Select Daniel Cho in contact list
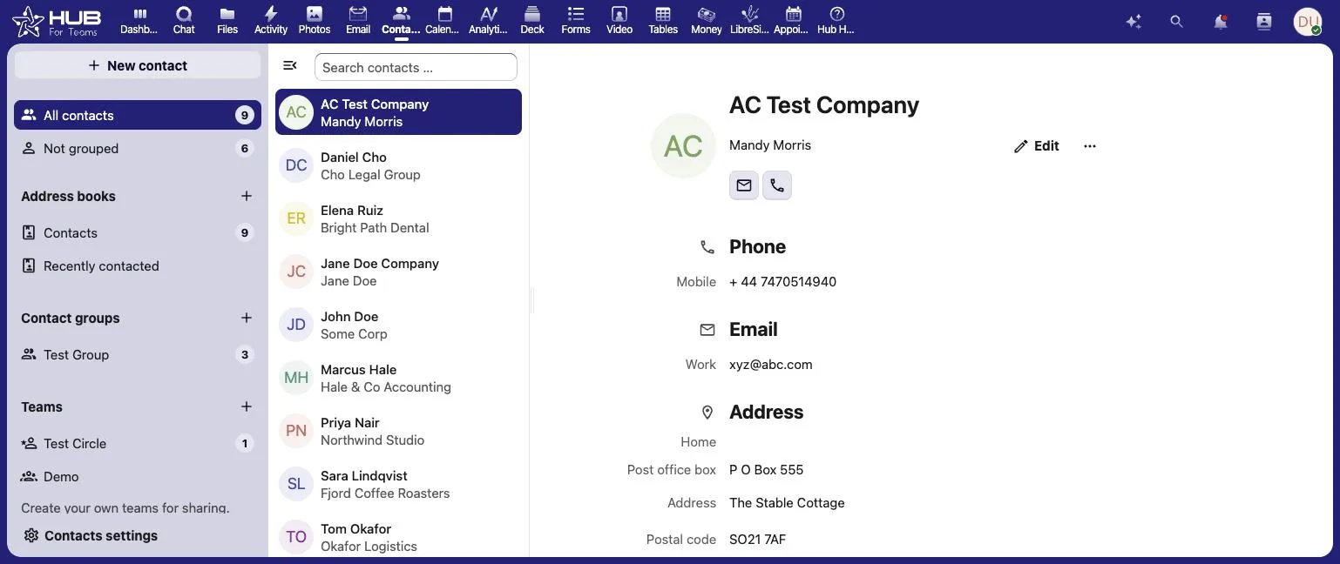This screenshot has width=1340, height=564. click(398, 165)
